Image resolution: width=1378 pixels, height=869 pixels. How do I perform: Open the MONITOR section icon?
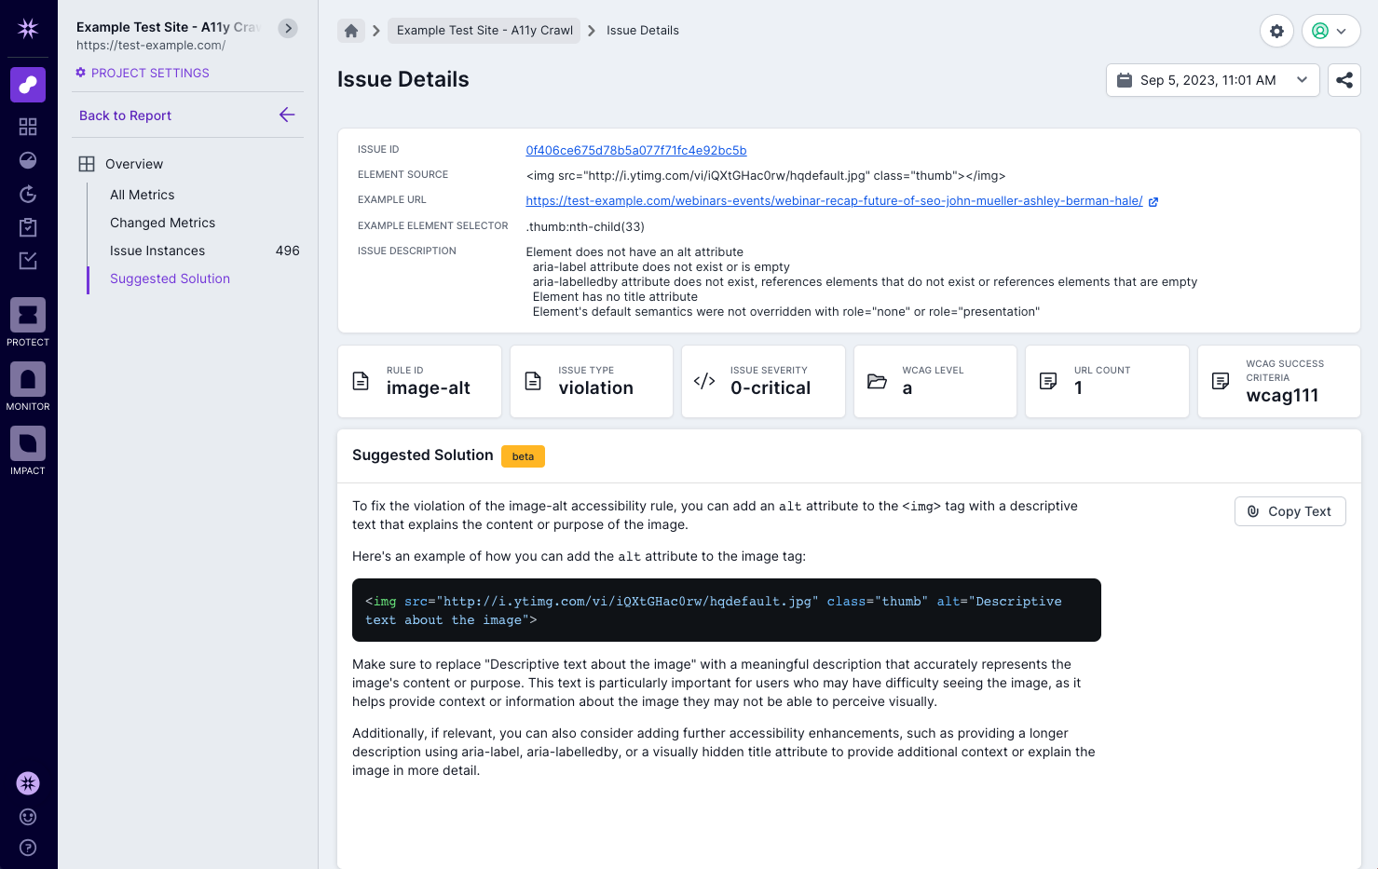(28, 380)
